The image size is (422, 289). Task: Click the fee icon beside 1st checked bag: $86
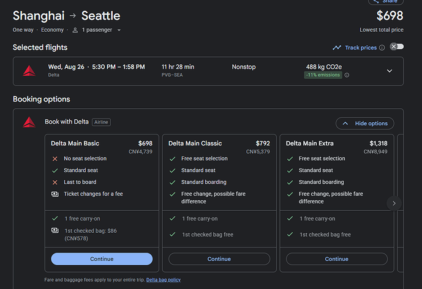[55, 230]
